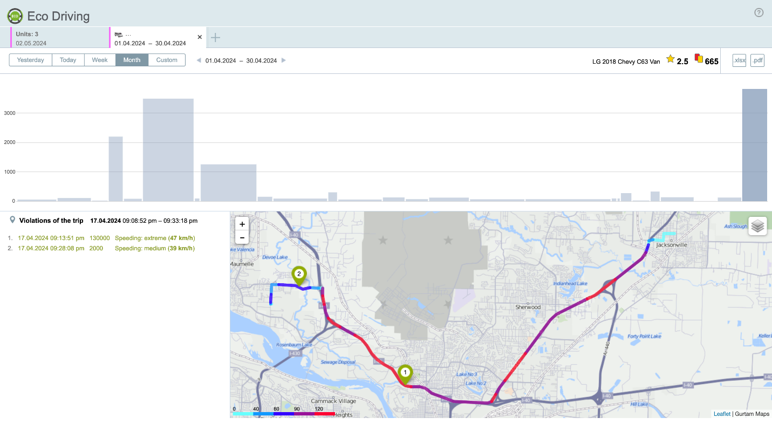Close the 01.04.2024 – 30.04.2024 tab
The height and width of the screenshot is (438, 772).
[200, 37]
